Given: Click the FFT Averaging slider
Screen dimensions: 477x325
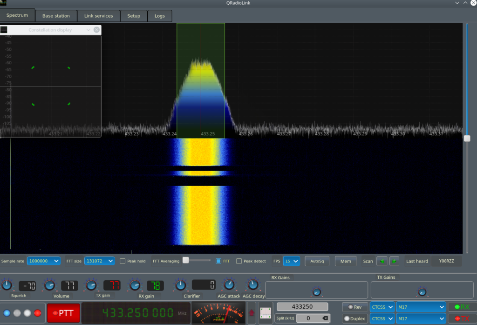Looking at the screenshot, I should pyautogui.click(x=185, y=261).
